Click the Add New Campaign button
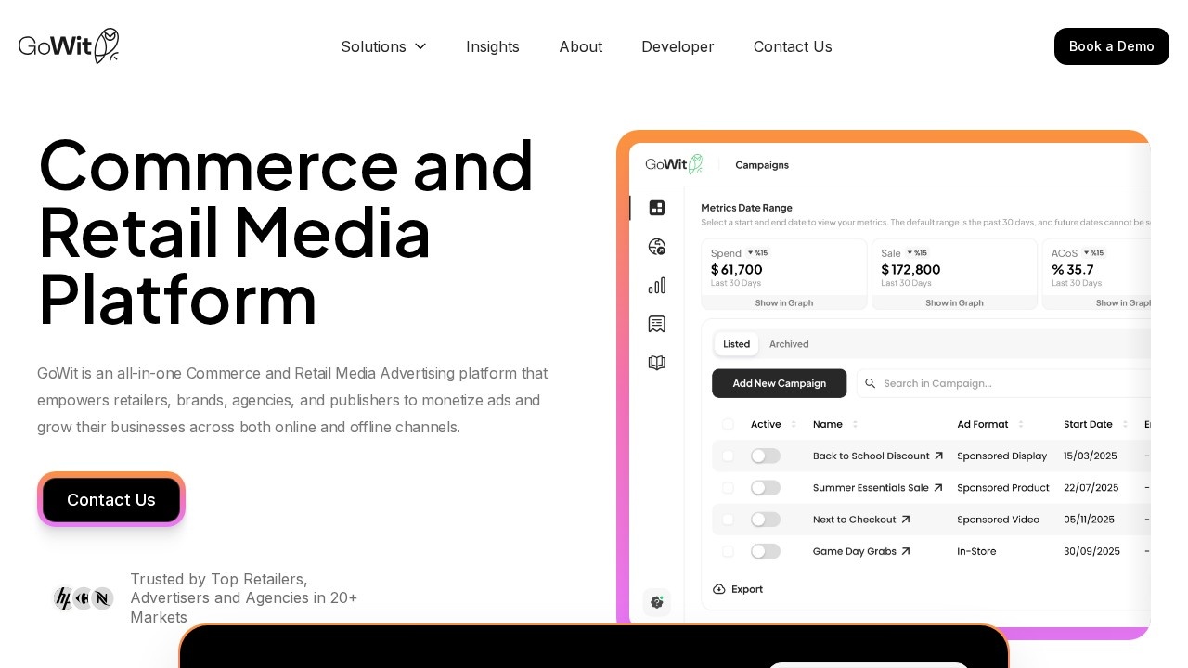The image size is (1188, 668). click(780, 383)
